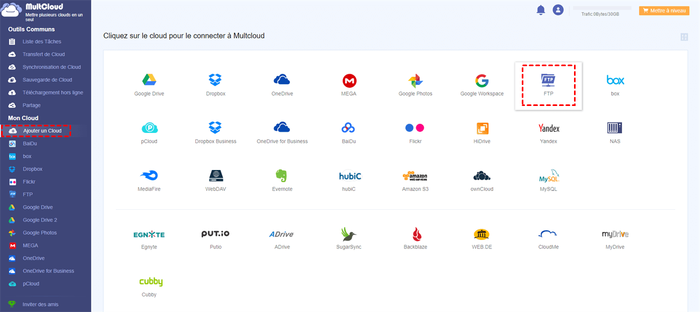Pick the Cubby cloud icon

[151, 282]
